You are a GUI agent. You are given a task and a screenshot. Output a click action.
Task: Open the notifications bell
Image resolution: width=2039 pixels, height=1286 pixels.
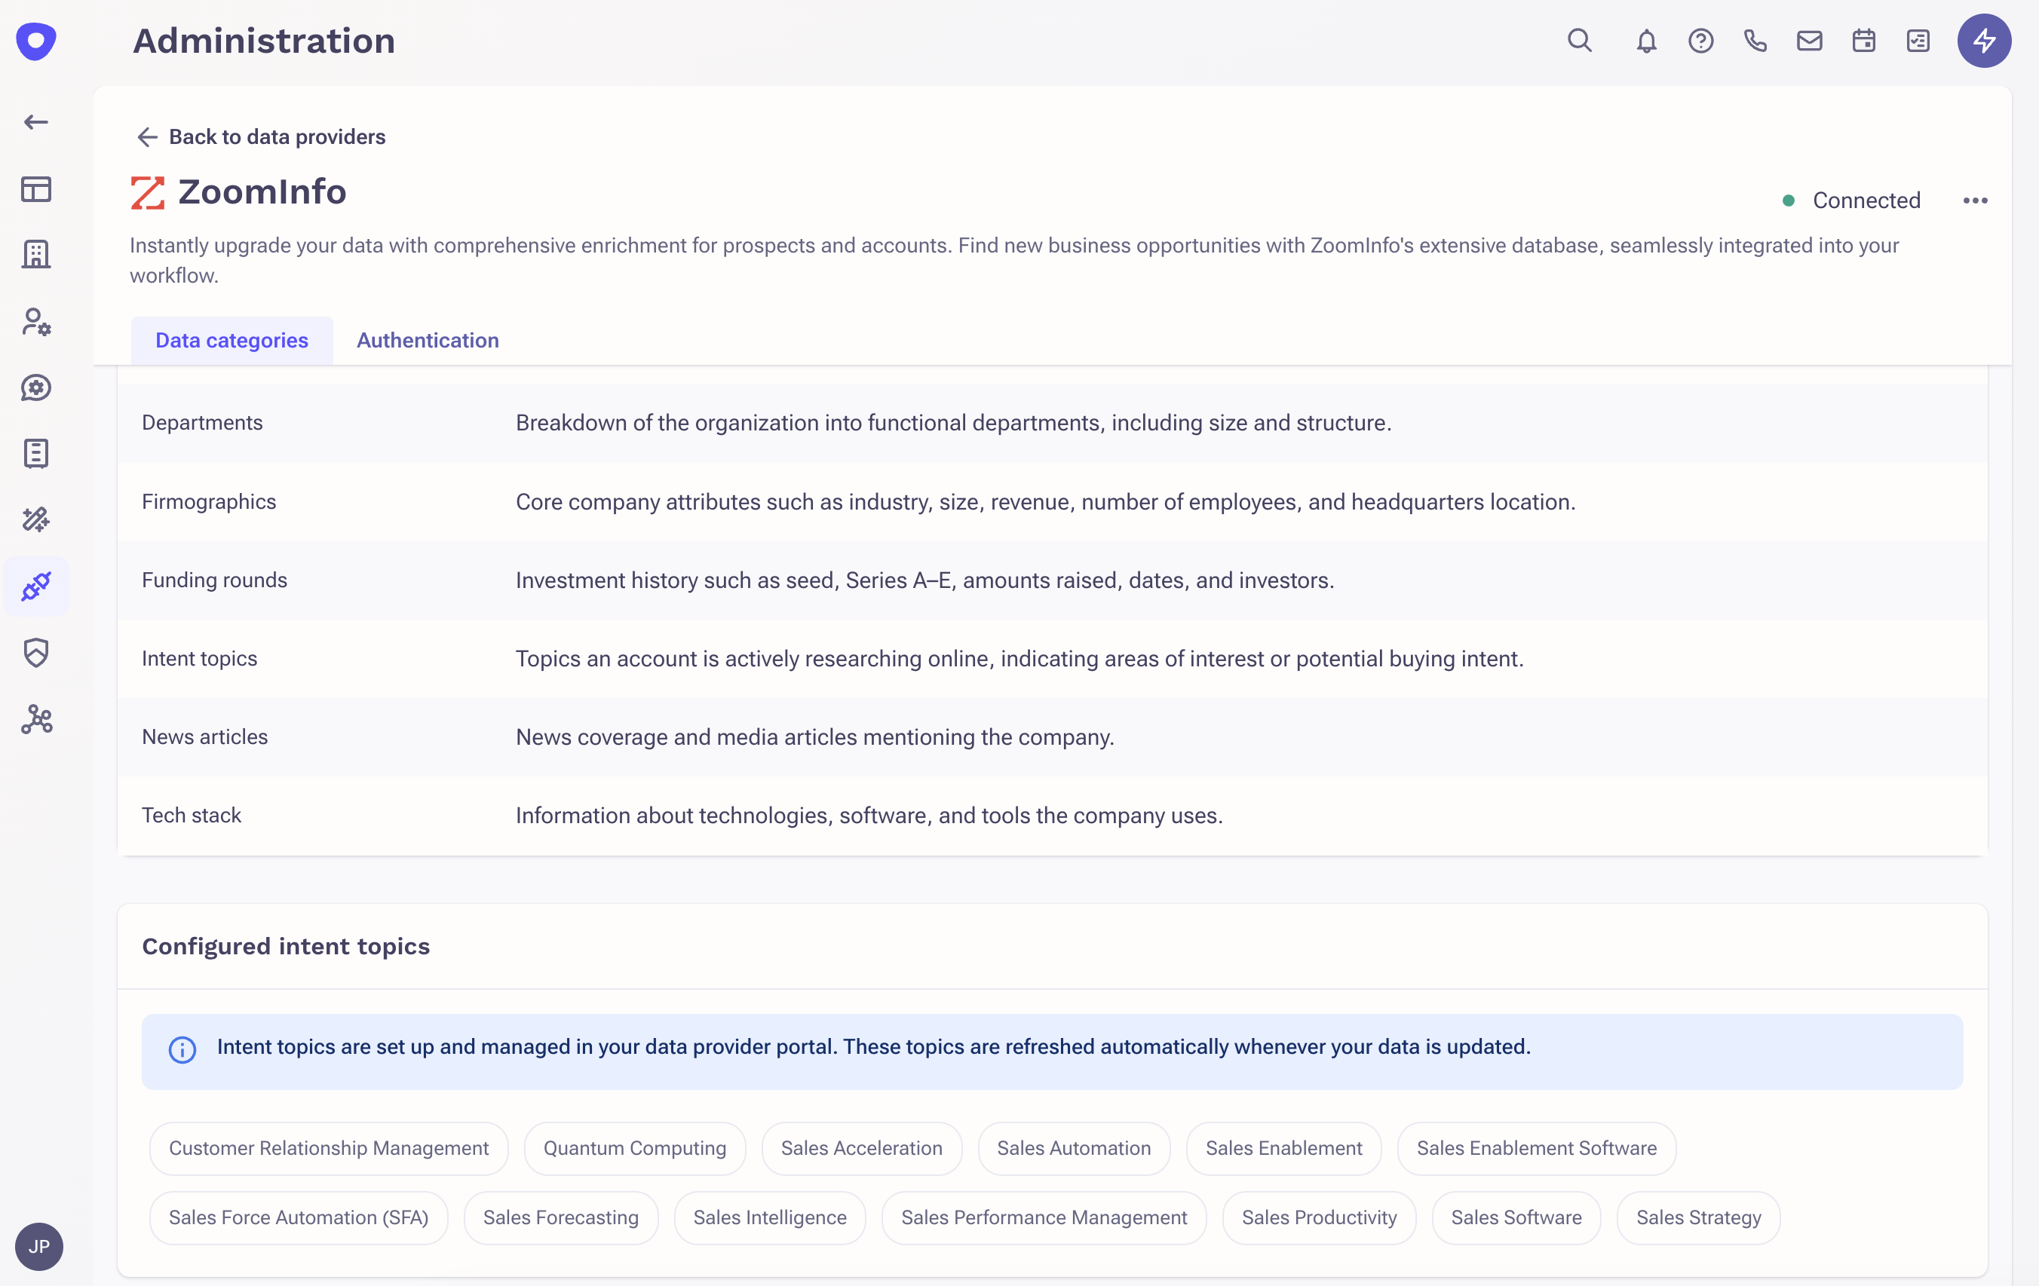point(1646,41)
